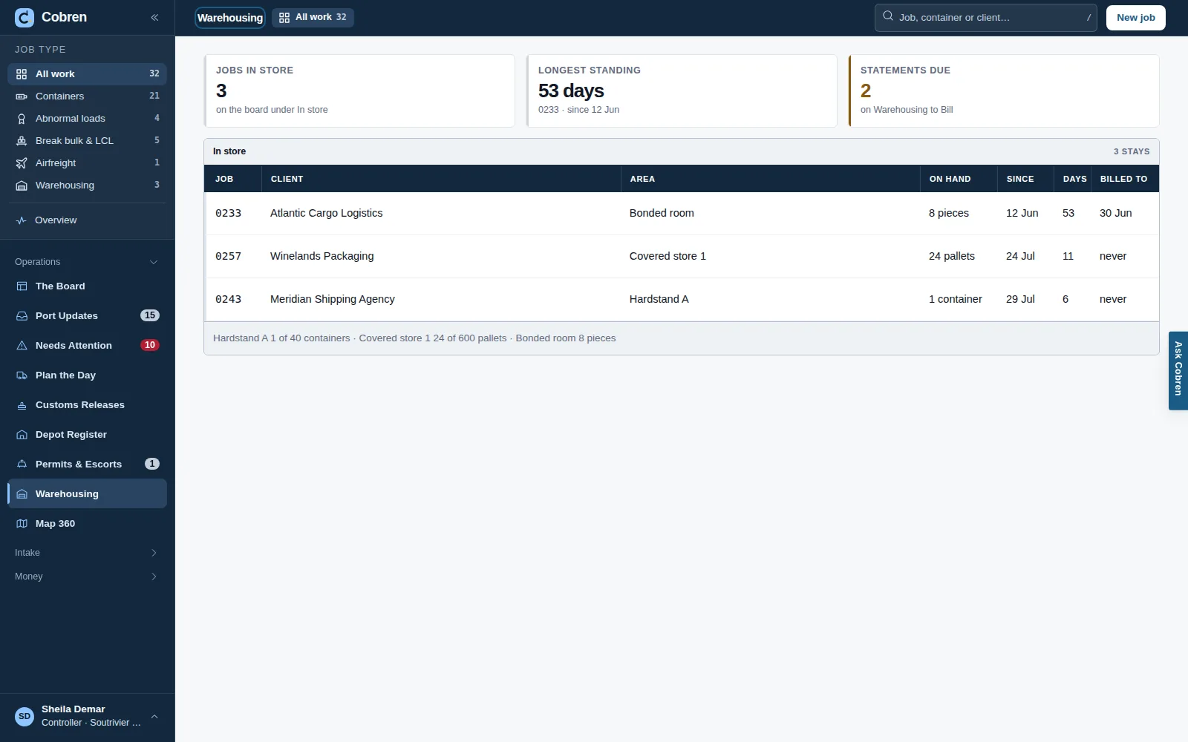This screenshot has height=742, width=1188.
Task: Click the Break bulk & LCL icon
Action: (x=22, y=141)
